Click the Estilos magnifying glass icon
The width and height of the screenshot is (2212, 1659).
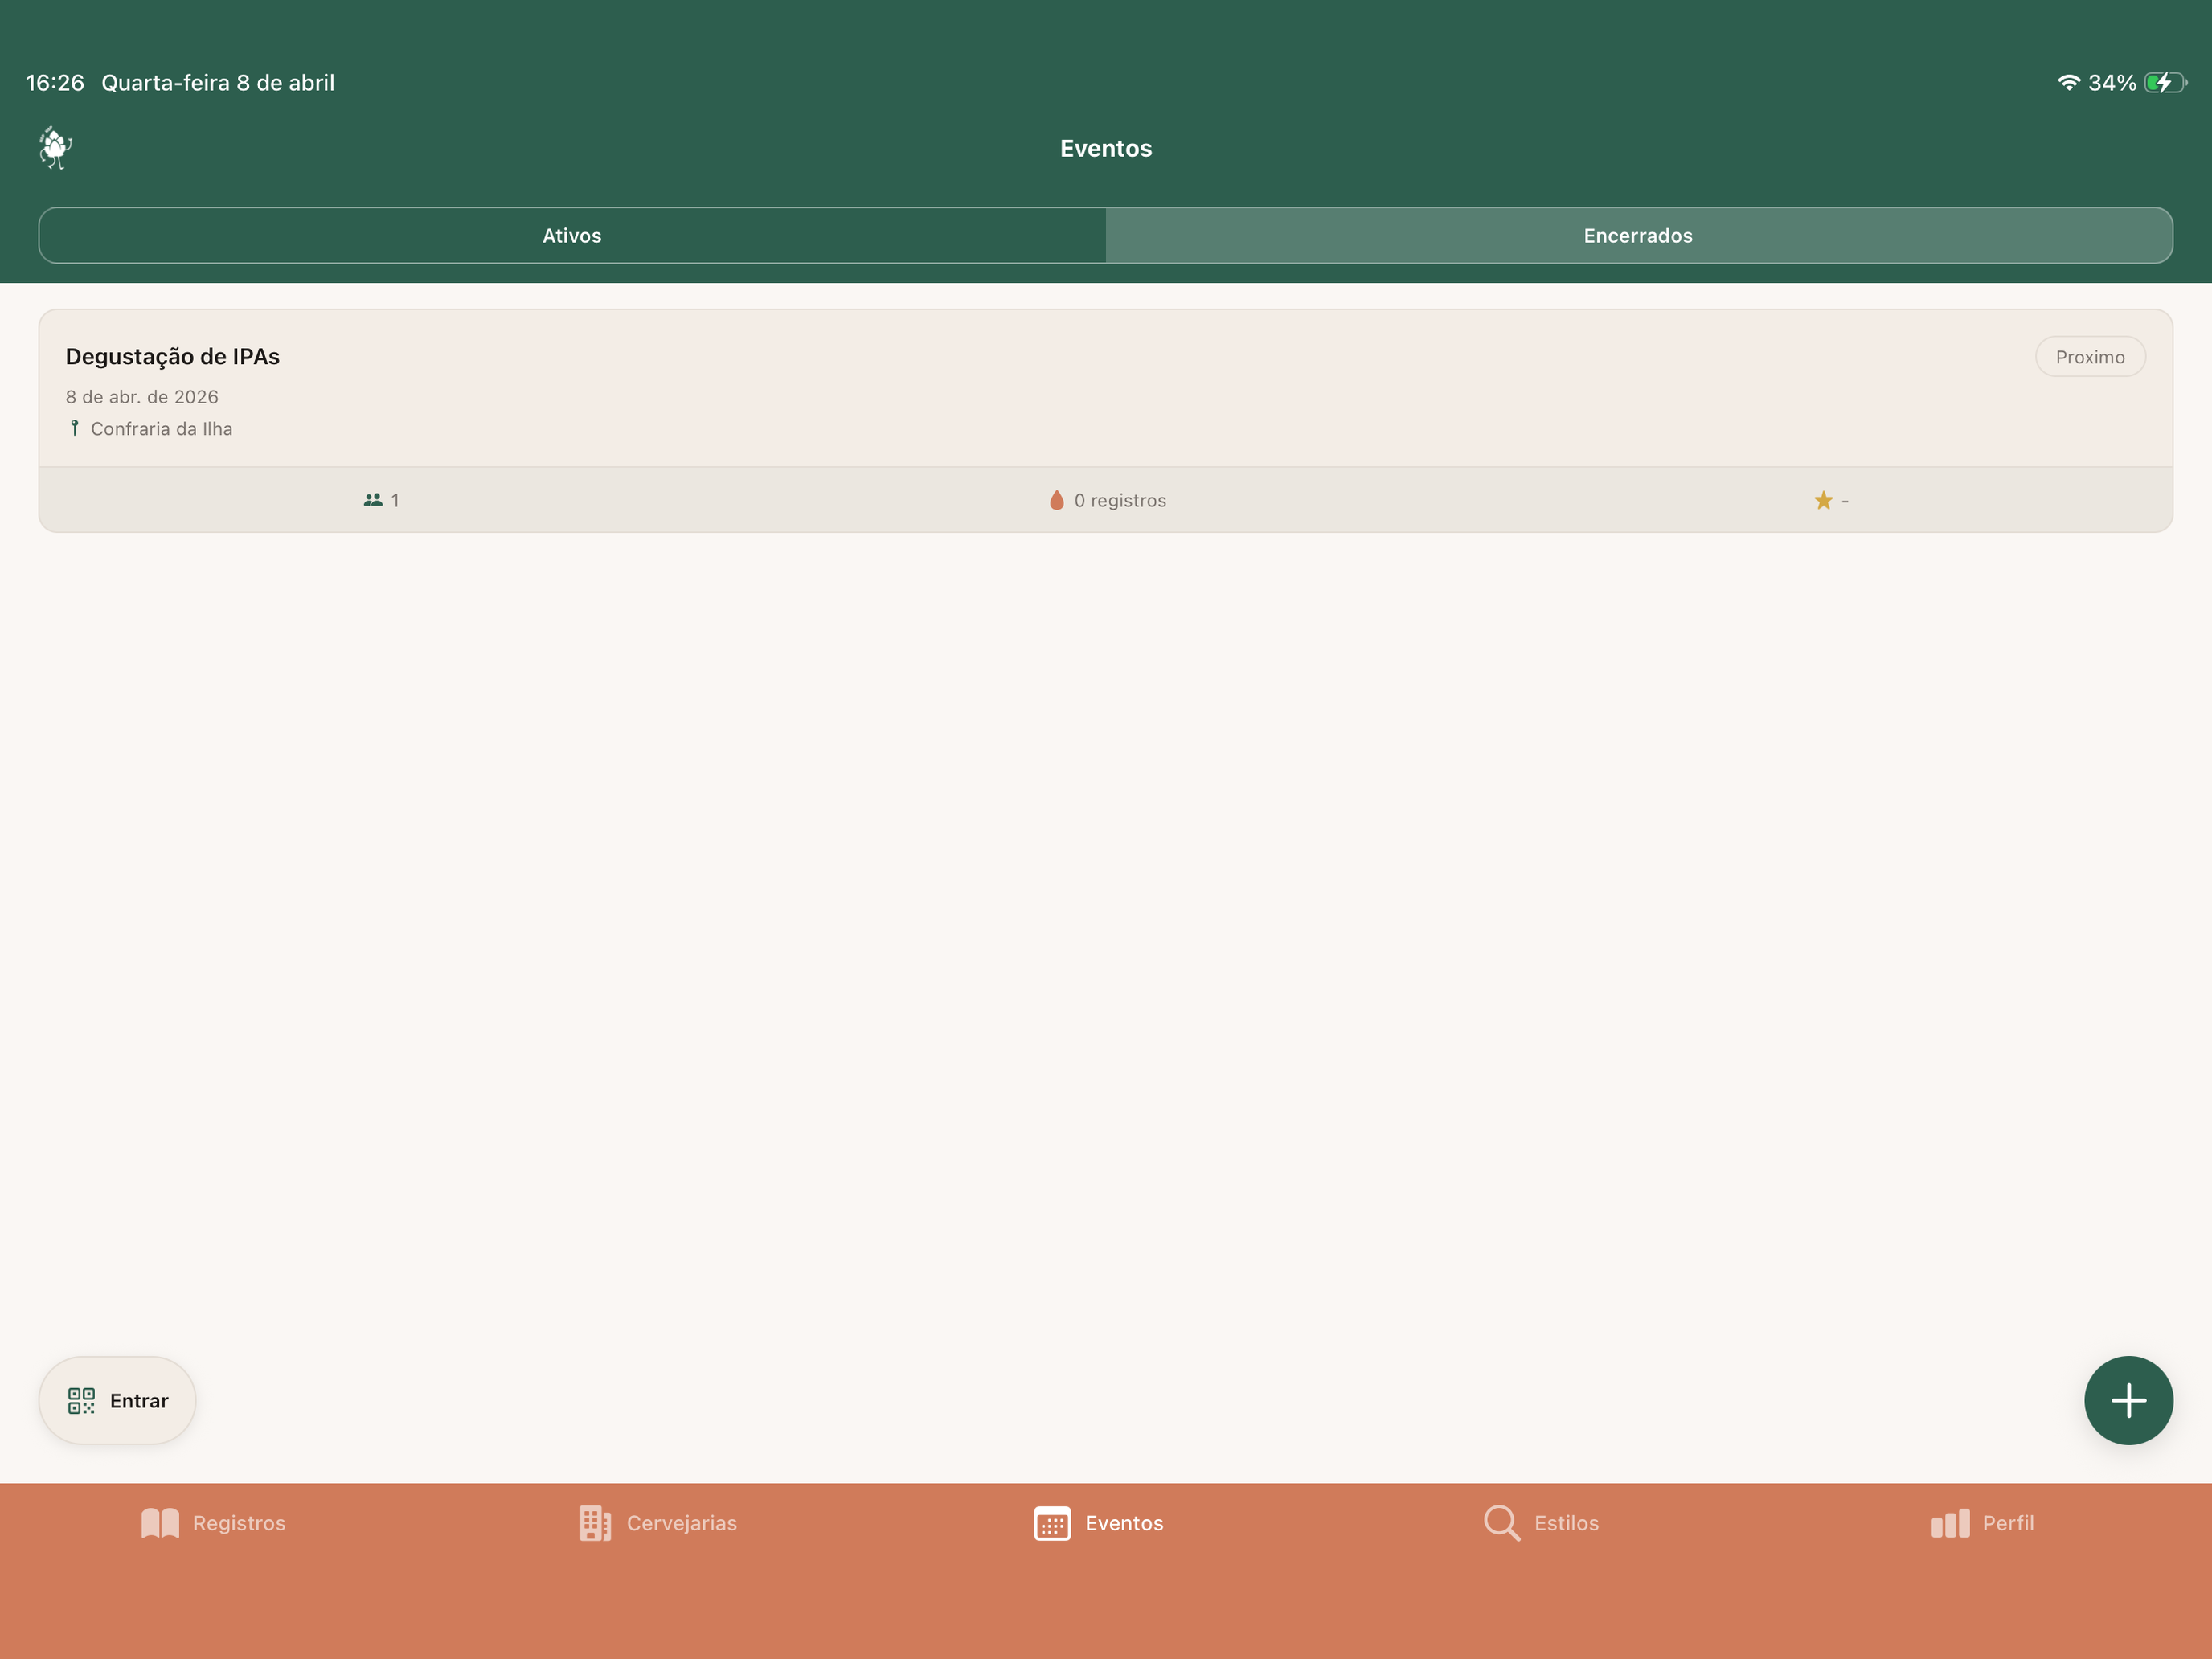(x=1502, y=1523)
